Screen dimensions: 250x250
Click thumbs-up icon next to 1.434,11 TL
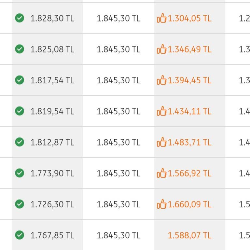161,112
